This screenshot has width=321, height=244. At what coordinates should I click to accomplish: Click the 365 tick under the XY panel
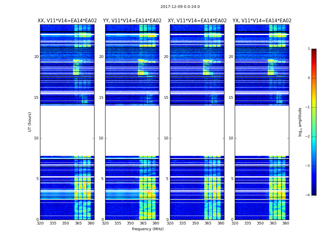pos(208,223)
